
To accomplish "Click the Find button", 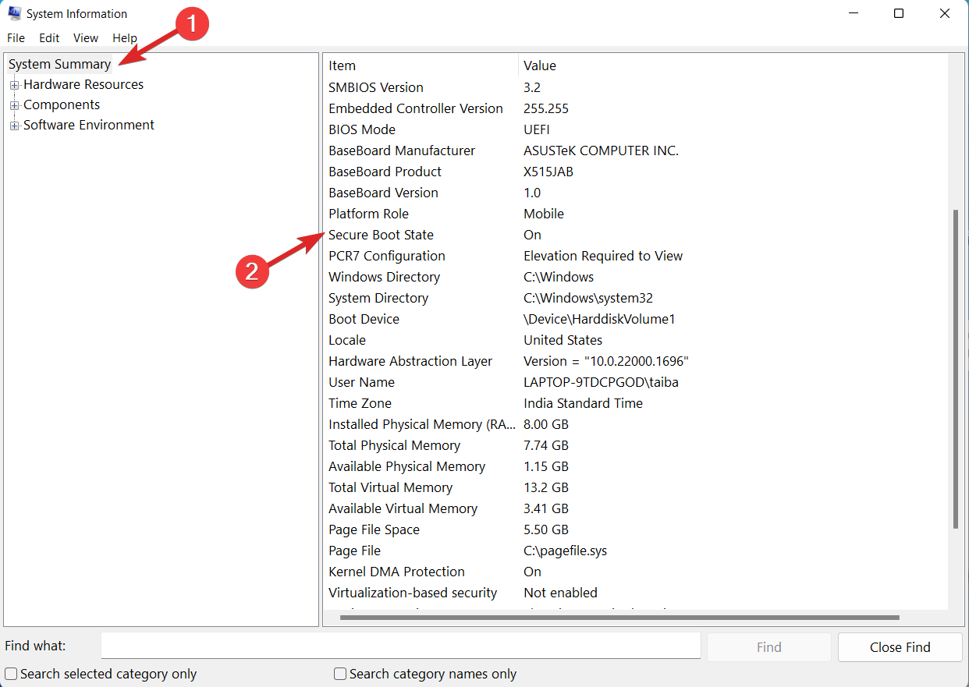I will [768, 646].
